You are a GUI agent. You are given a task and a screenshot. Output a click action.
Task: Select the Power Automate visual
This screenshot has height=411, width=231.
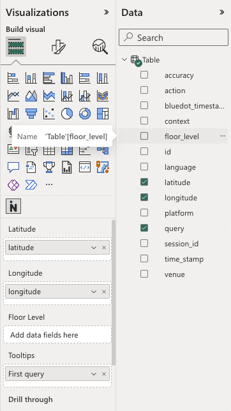[x=31, y=185]
